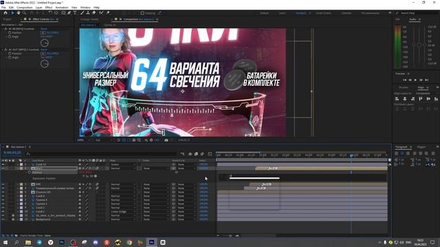Screen dimensions: 440x247
Task: Select the Rectangle shape tool
Action: (x=63, y=13)
